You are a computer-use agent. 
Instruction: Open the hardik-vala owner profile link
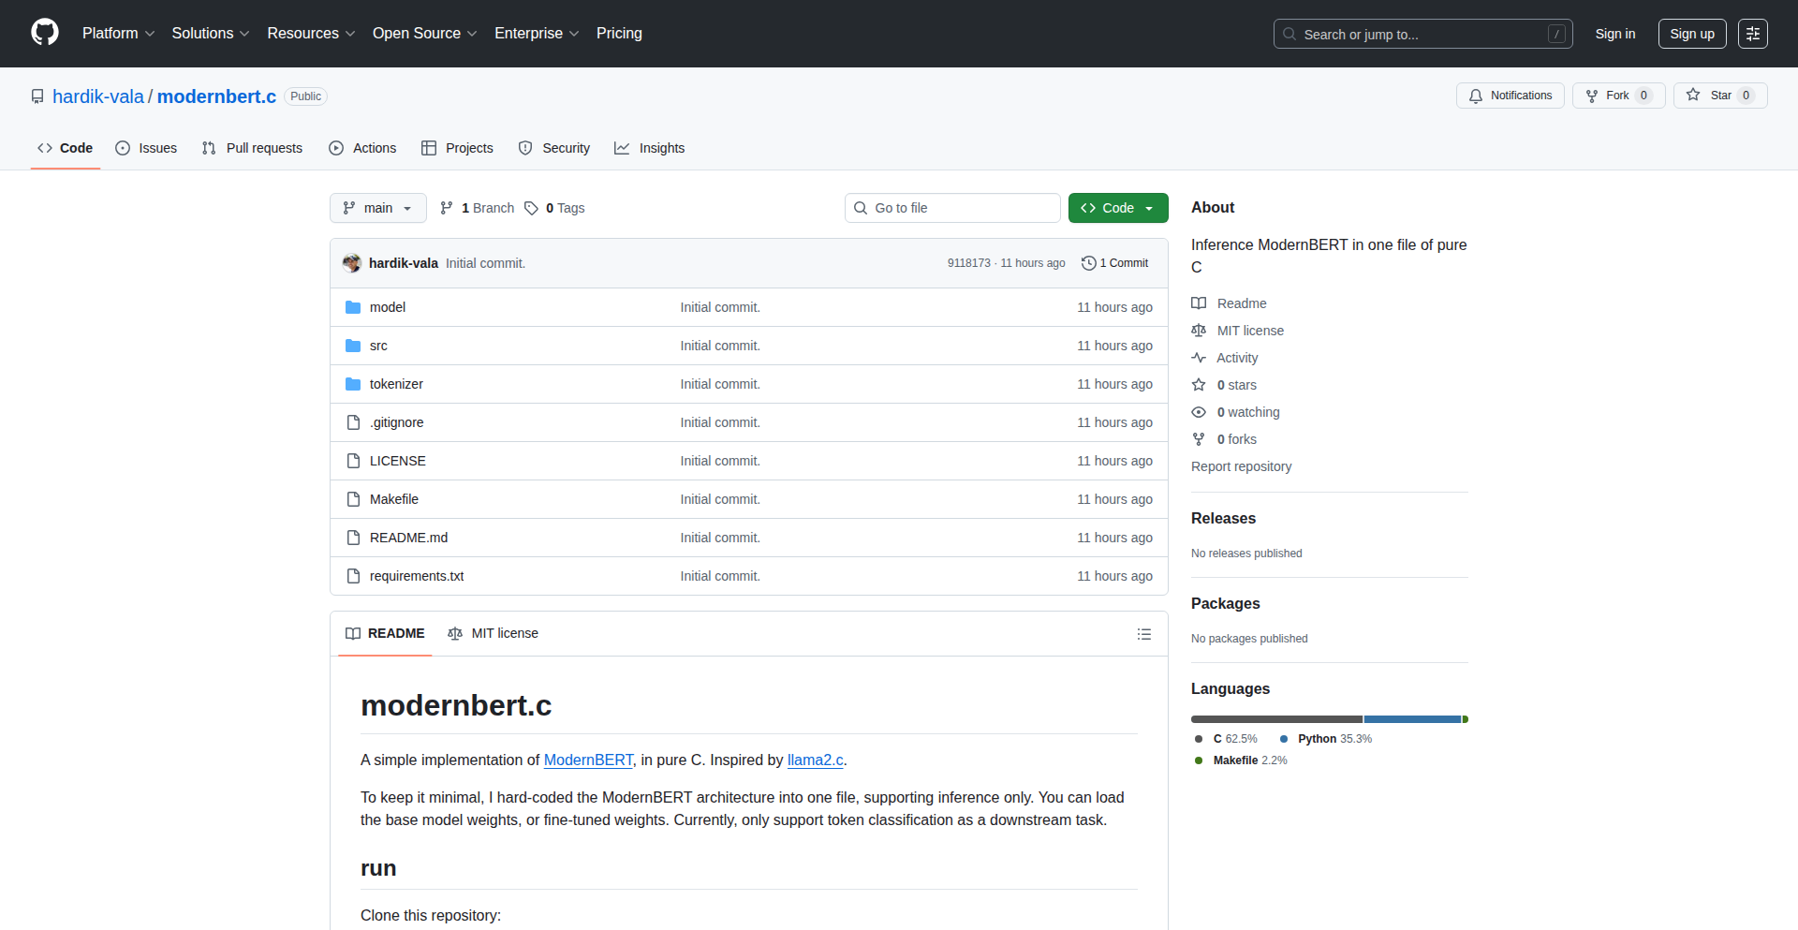(98, 96)
